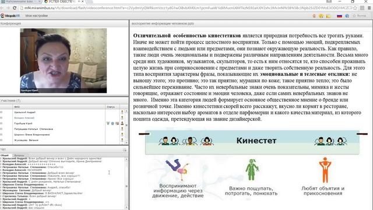Open the Chrome hamburger menu
Viewport: 373px width, 210px height.
(x=369, y=8)
